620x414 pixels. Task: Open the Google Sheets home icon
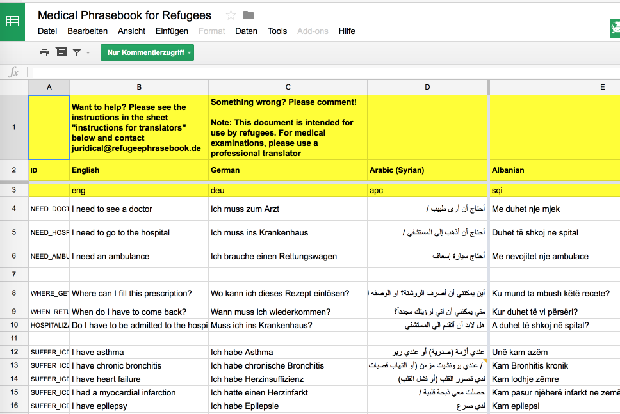pos(12,20)
